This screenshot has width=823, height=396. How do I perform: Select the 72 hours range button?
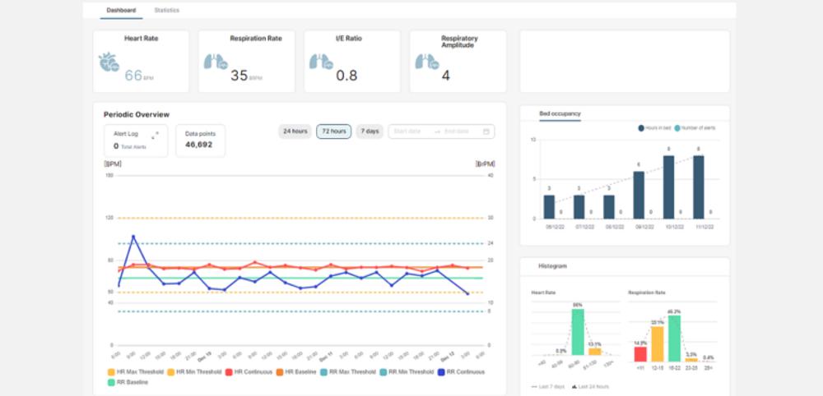333,131
